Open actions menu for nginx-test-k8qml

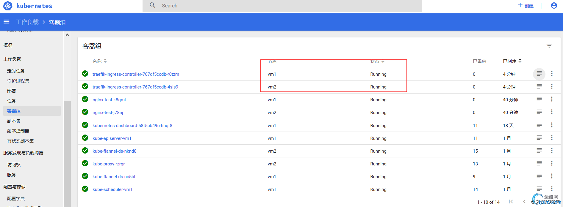point(552,99)
